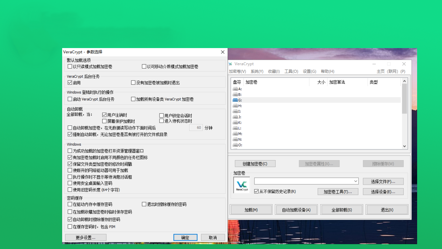
Task: Click the 自动加载设备(A) button
Action: pos(296,210)
